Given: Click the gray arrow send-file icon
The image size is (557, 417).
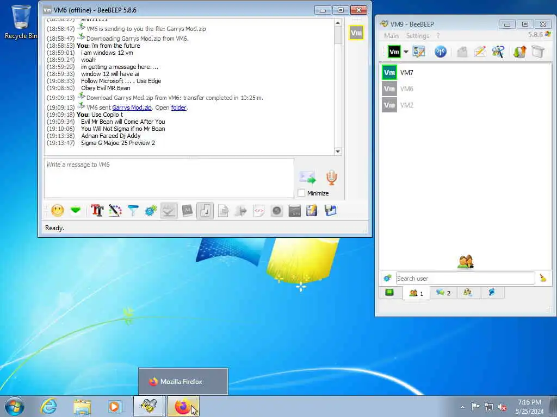Looking at the screenshot, I should point(241,211).
